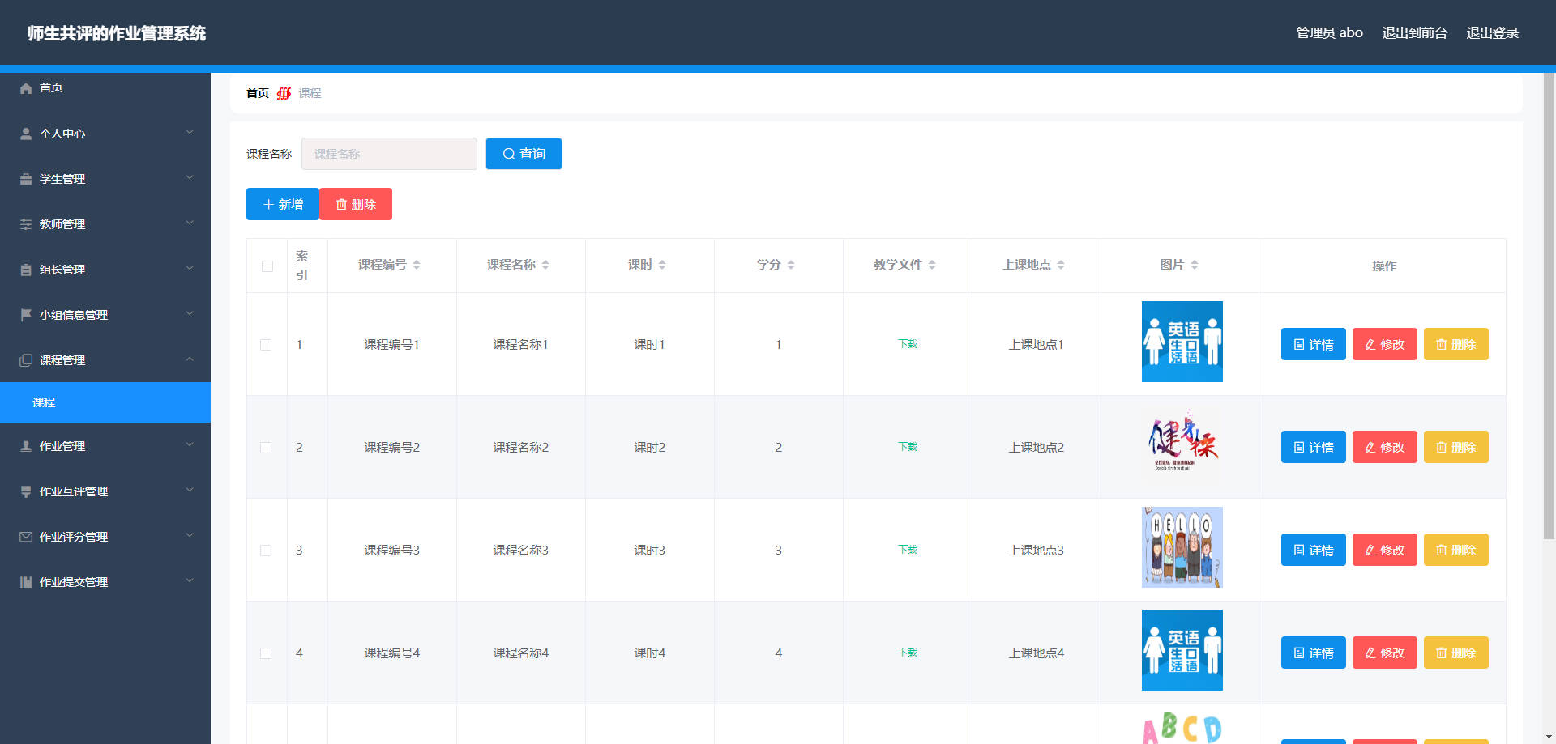
Task: Expand 个人中心 chevron
Action: click(x=190, y=132)
